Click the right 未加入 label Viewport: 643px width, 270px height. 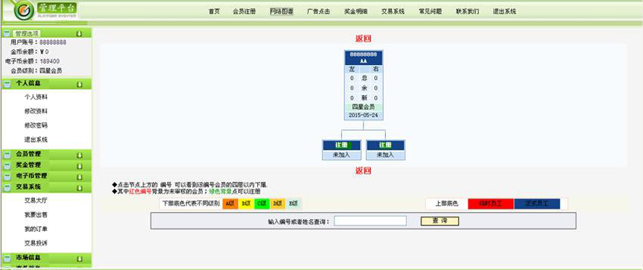point(385,155)
